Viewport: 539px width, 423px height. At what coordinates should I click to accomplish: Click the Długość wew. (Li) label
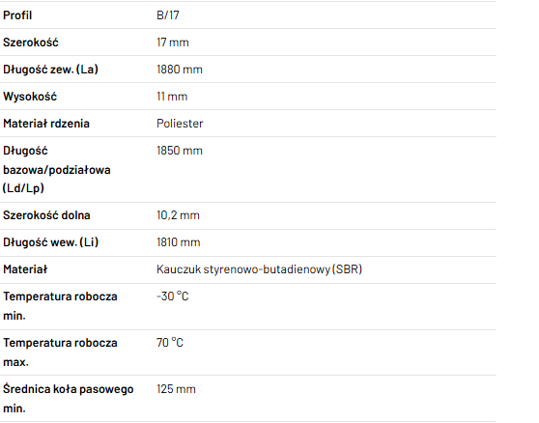tap(51, 242)
